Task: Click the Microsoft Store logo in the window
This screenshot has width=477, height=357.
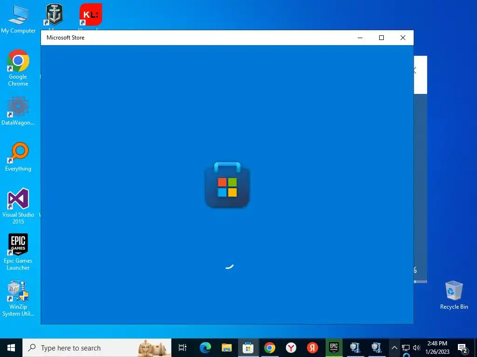Action: pyautogui.click(x=227, y=185)
